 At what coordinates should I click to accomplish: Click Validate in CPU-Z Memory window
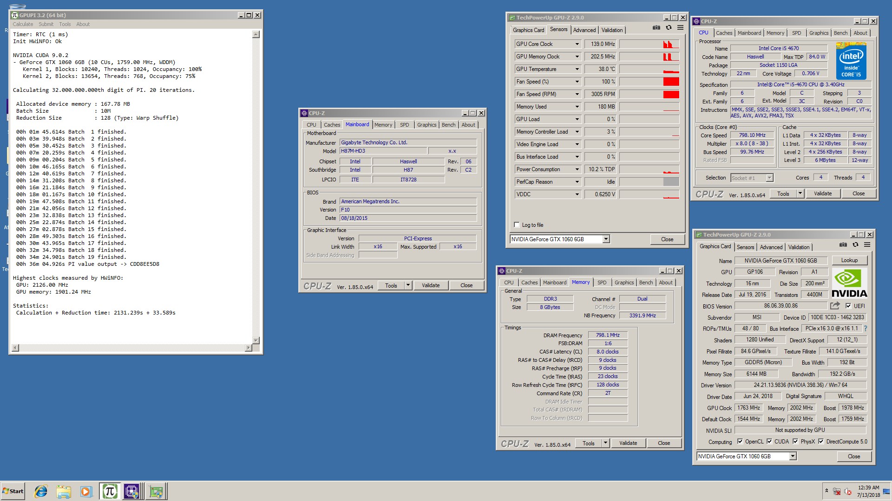(x=628, y=443)
